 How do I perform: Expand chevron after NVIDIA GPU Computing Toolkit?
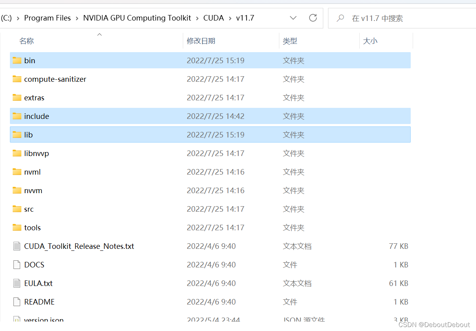click(197, 18)
